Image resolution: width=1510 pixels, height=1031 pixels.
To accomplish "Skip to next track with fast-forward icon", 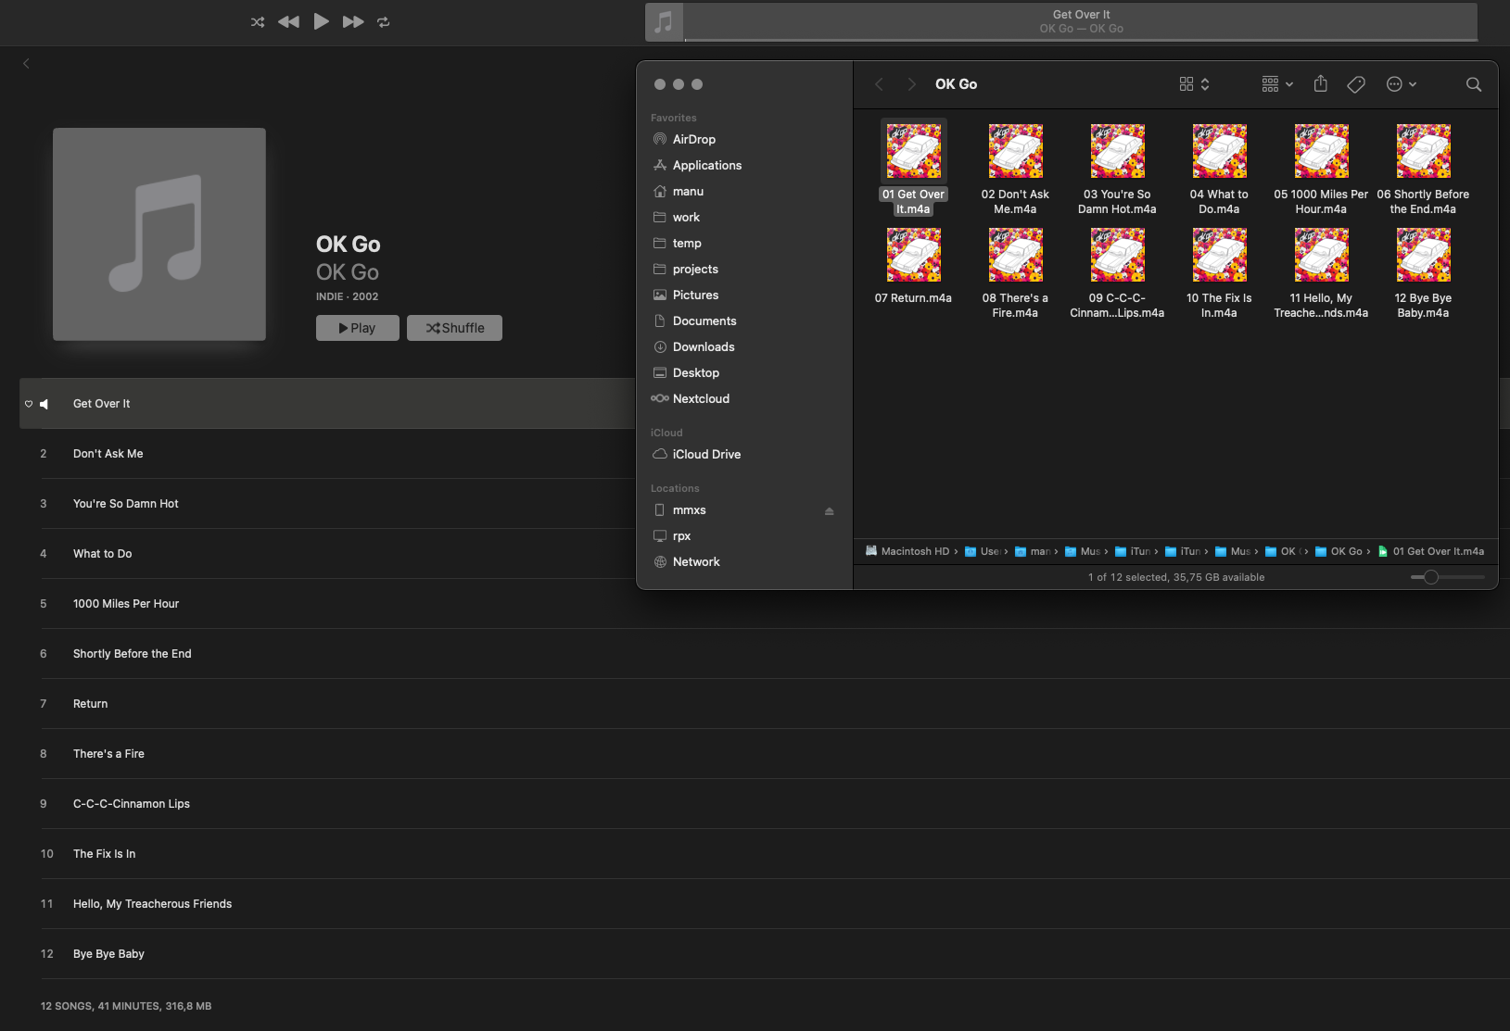I will coord(353,21).
